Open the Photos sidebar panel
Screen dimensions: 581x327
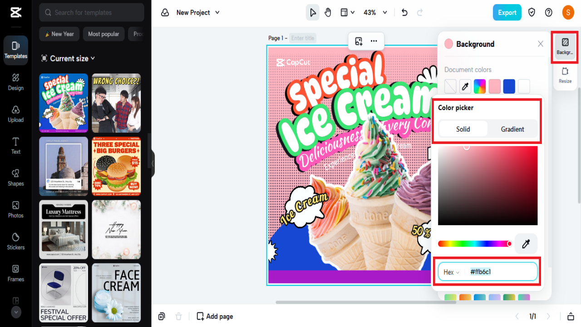(16, 209)
